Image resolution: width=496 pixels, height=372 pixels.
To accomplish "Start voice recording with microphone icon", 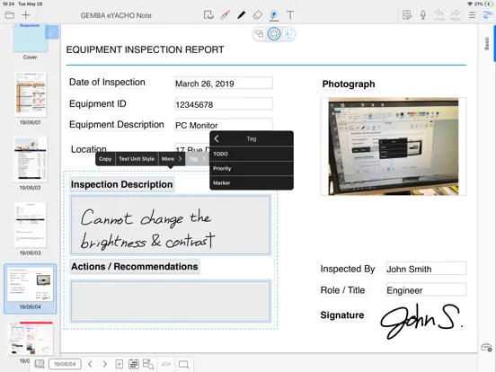I will 423,15.
